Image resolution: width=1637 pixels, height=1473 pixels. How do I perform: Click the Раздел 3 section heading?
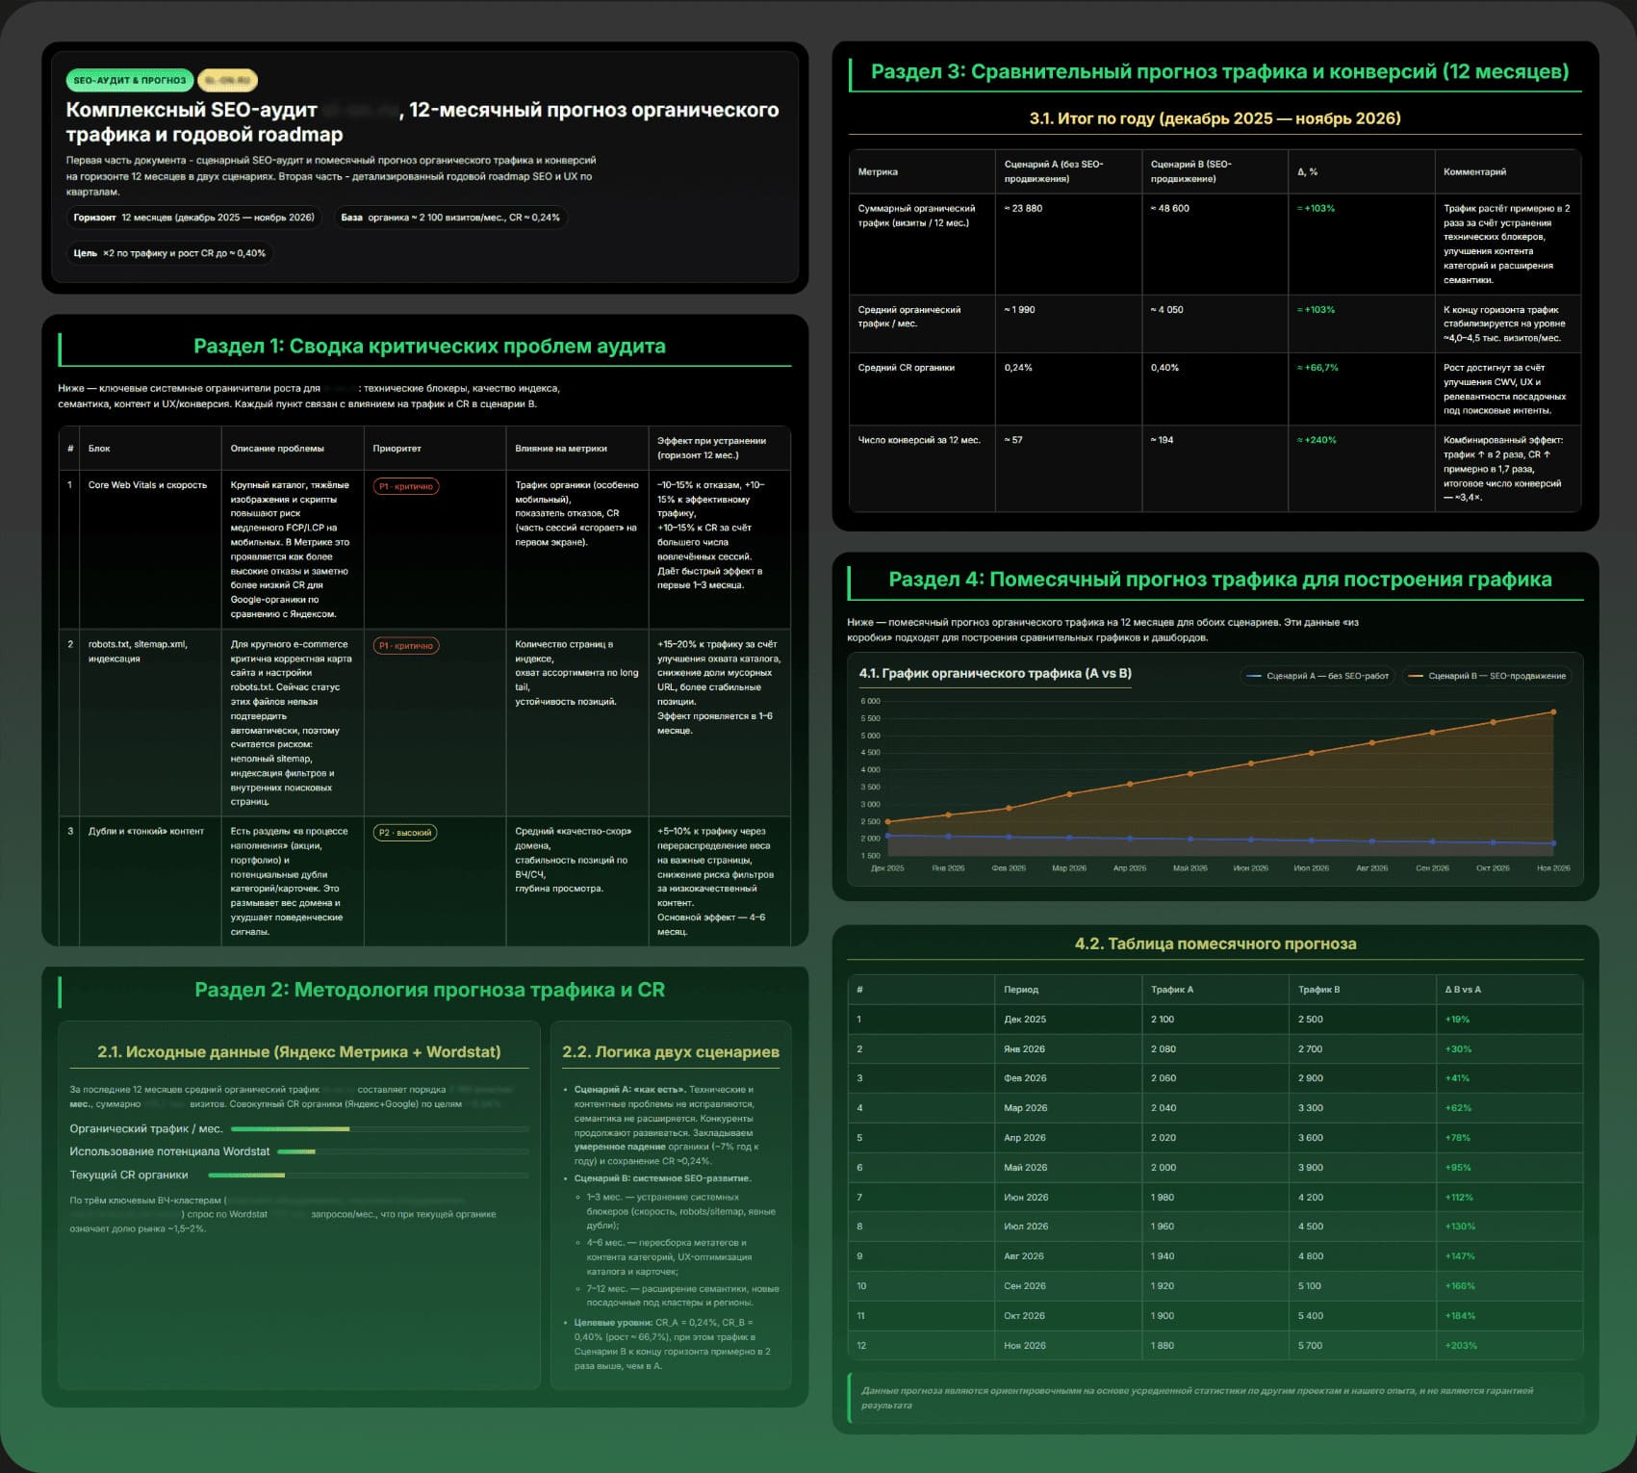coord(1219,72)
